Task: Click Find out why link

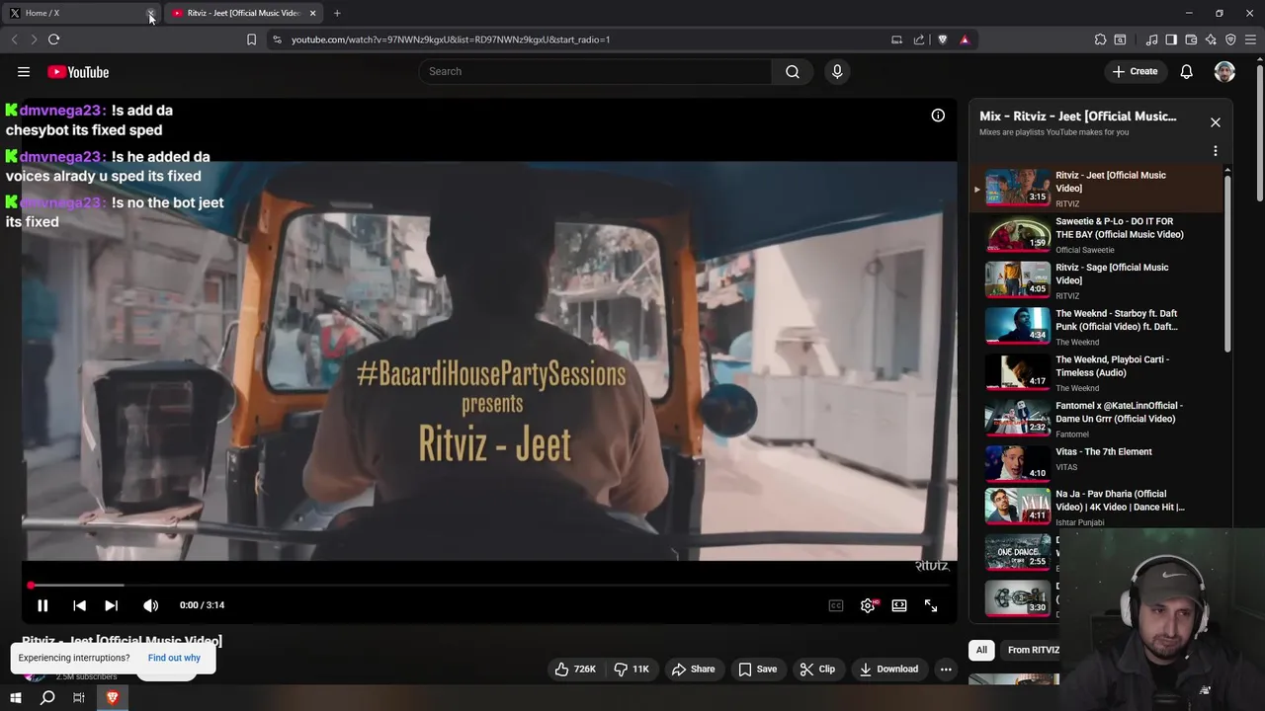Action: point(174,658)
